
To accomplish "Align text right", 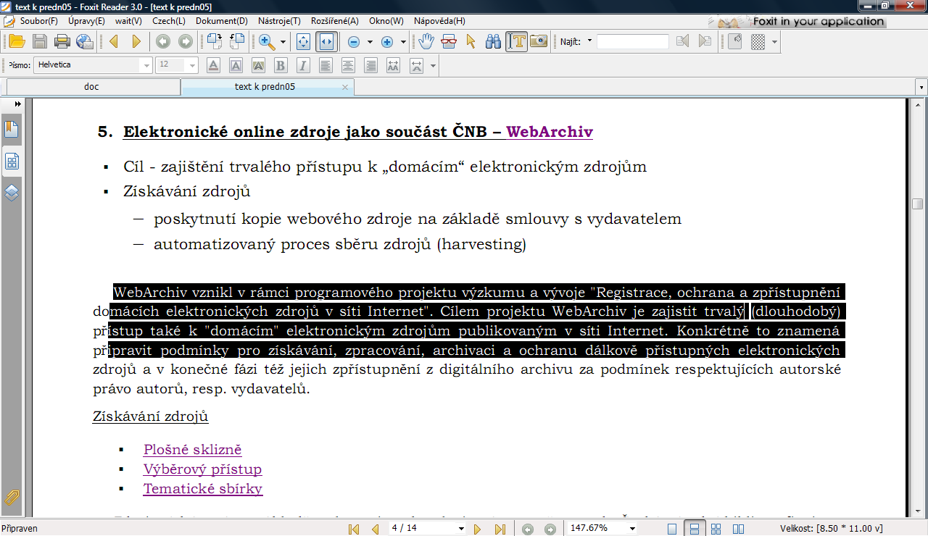I will 370,65.
